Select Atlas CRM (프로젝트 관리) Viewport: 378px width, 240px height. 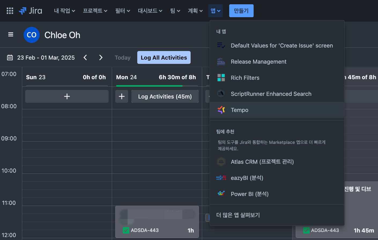(x=277, y=162)
